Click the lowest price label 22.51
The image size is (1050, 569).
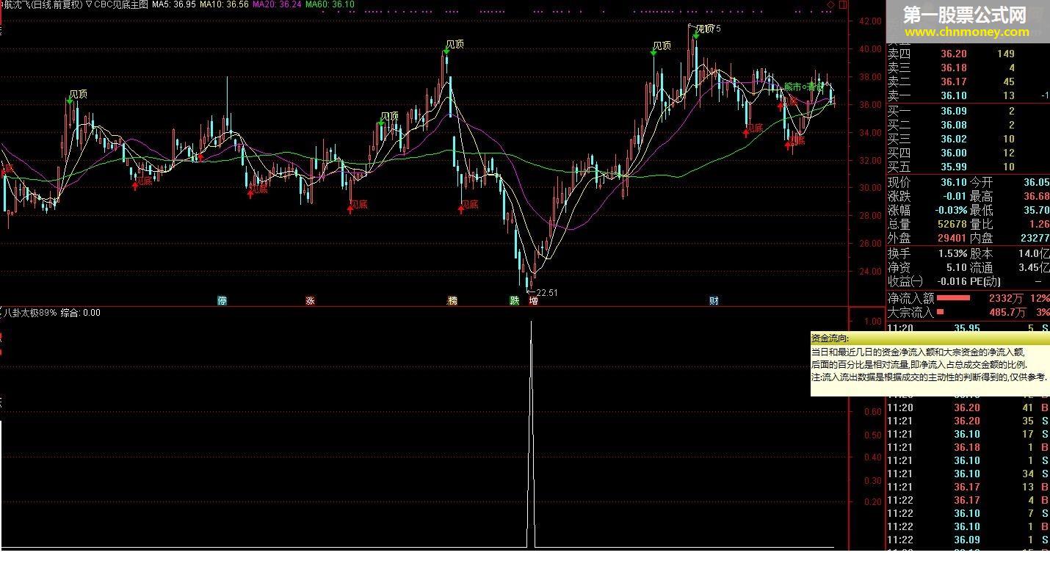pos(547,293)
